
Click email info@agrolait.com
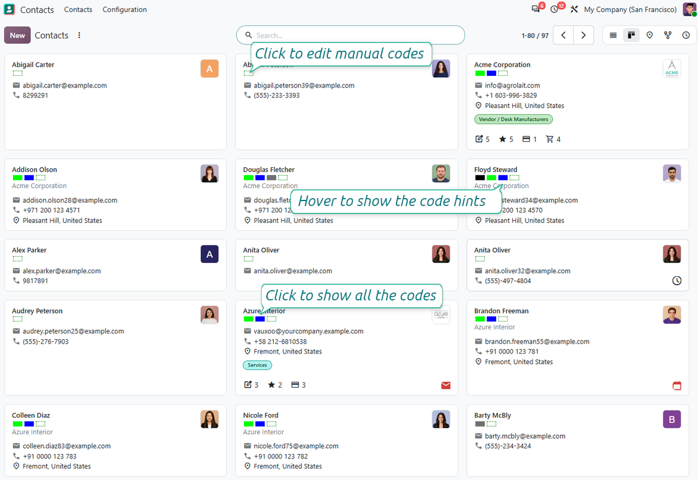coord(512,85)
